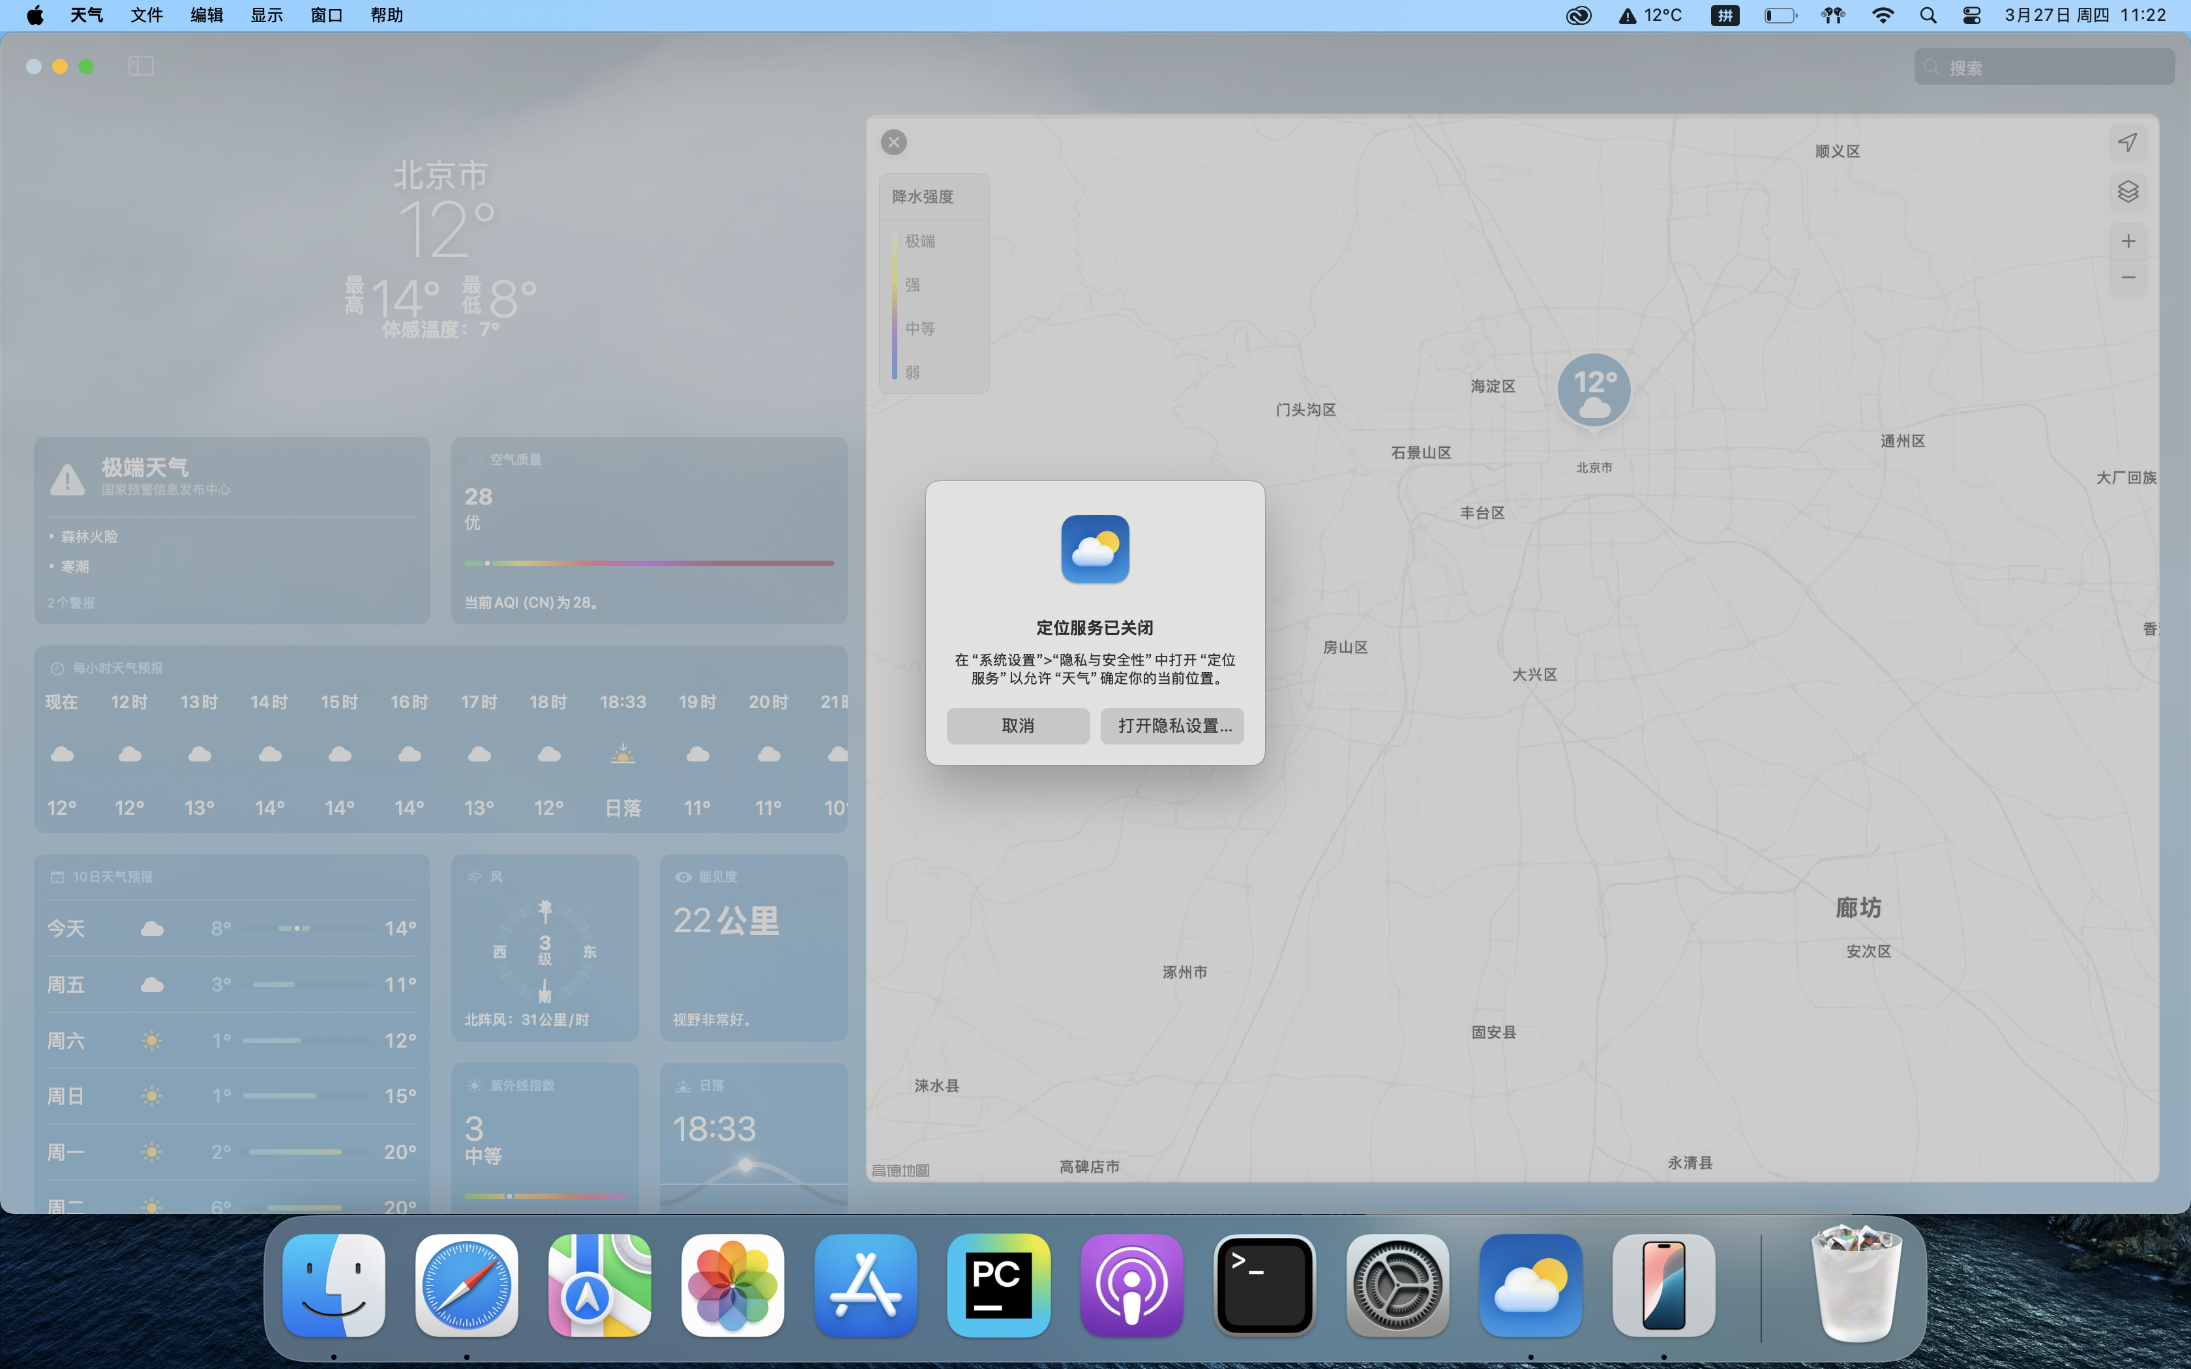Toggle the sidebar with the sidebar icon

click(x=142, y=66)
